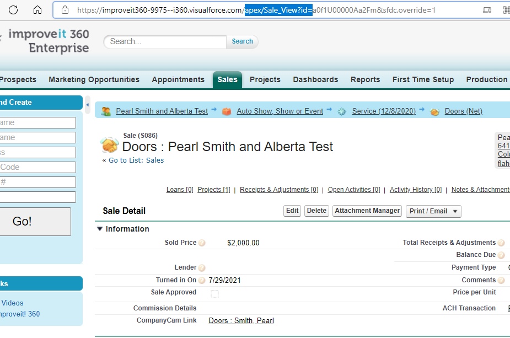Open Pearl Smith and Alberta Test link
510x338 pixels.
point(162,111)
